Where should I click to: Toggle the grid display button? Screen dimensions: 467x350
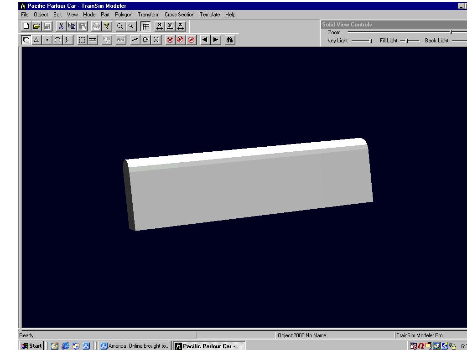point(145,26)
